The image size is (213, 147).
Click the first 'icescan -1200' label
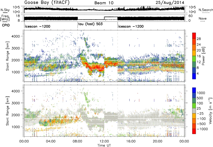(x=38, y=26)
